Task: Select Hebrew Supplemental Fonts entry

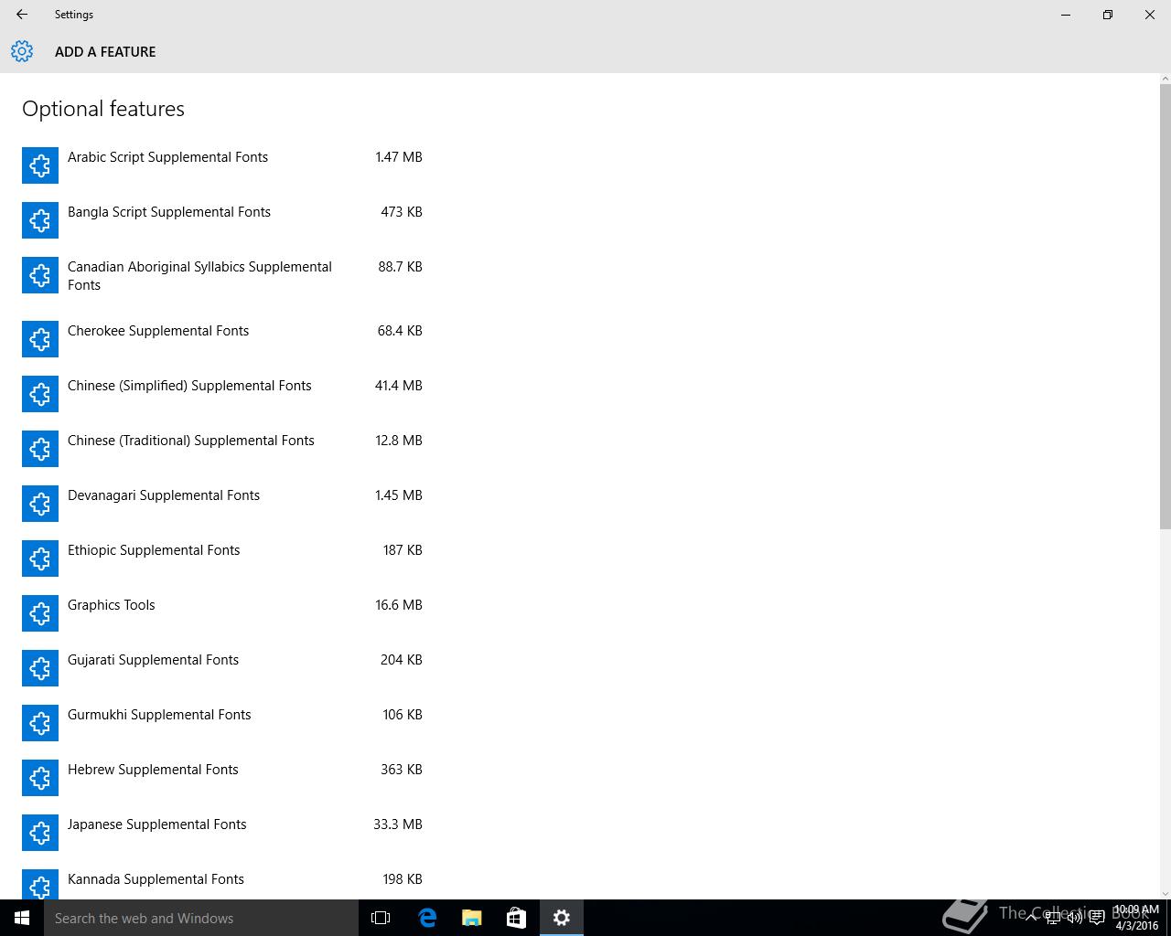Action: pyautogui.click(x=153, y=770)
